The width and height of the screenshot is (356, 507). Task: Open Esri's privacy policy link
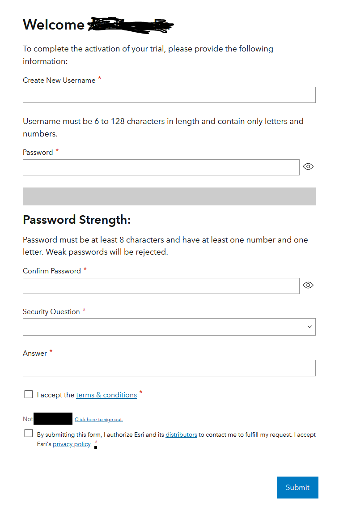72,444
